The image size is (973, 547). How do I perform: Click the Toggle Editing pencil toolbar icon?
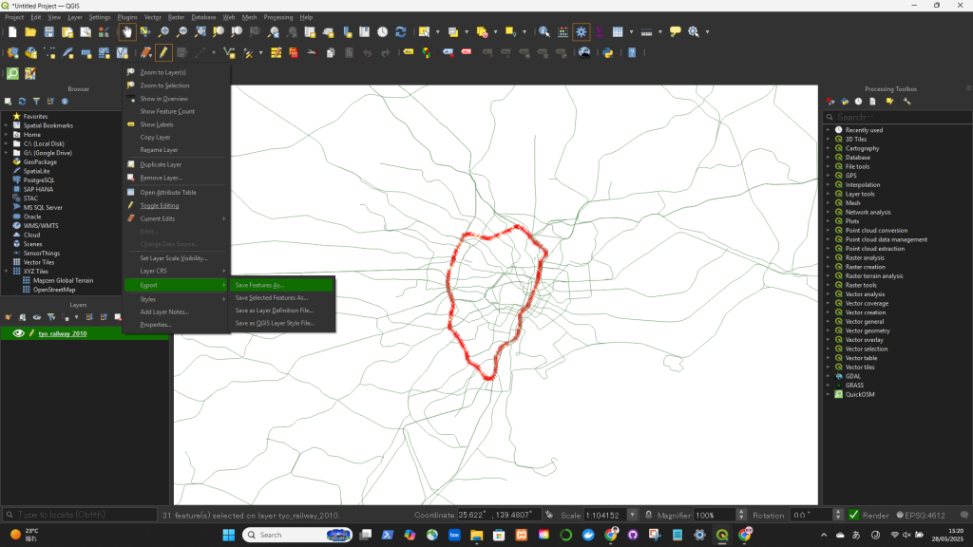[x=163, y=52]
